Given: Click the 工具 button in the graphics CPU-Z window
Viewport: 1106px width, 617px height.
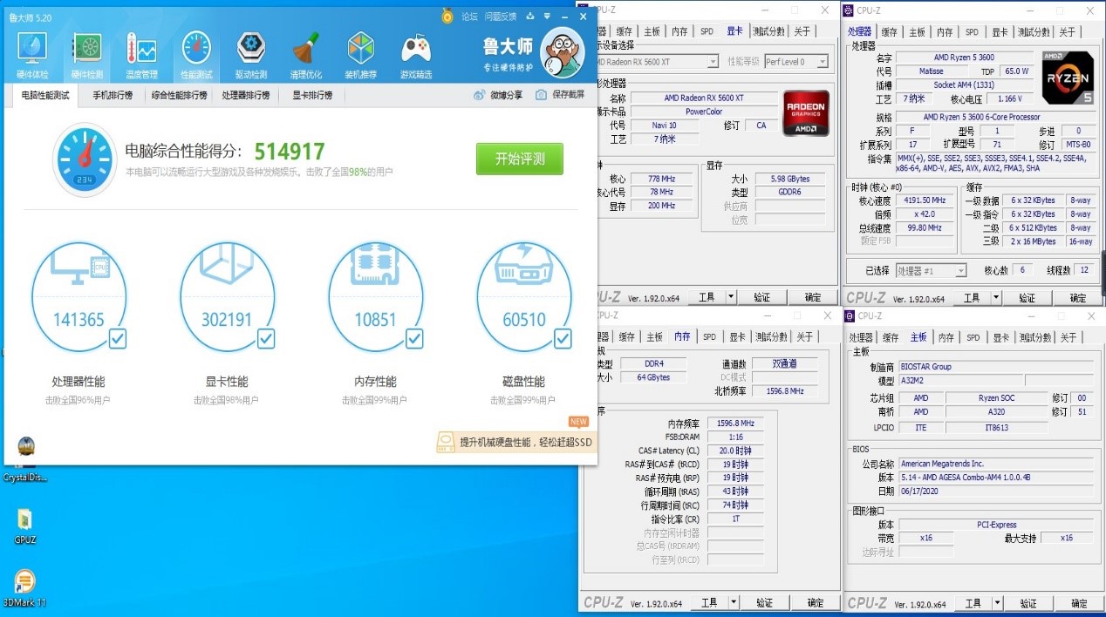Looking at the screenshot, I should point(707,297).
